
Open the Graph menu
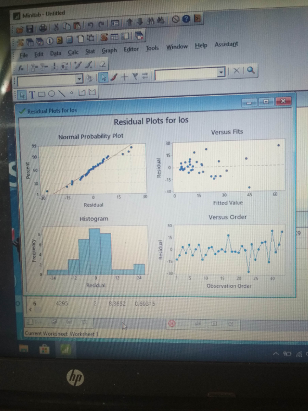click(x=109, y=50)
